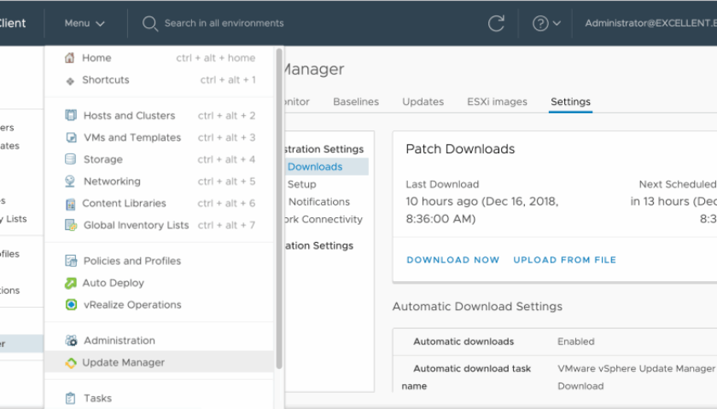Click the help question mark icon
The image size is (717, 409).
tap(540, 23)
